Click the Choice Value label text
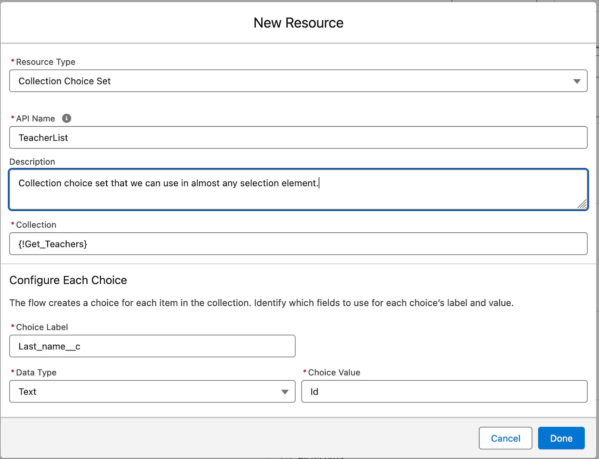The height and width of the screenshot is (459, 599). (334, 373)
